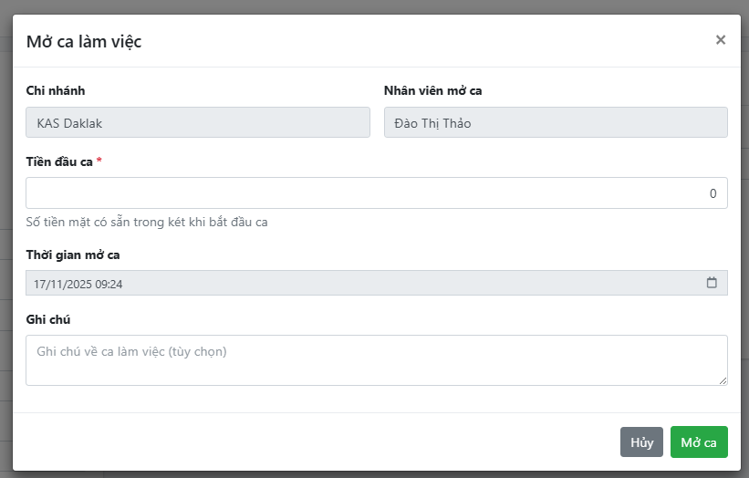
Task: Focus the Ghi chú notes textarea
Action: [376, 359]
